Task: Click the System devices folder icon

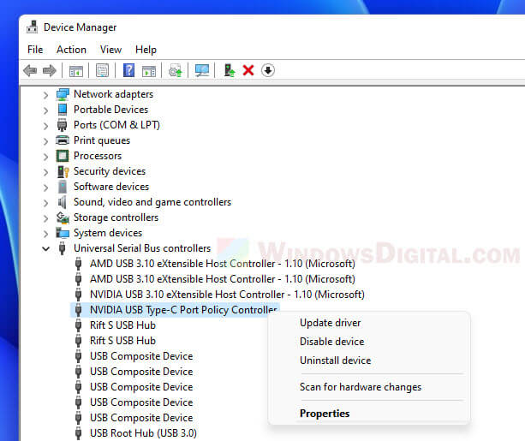Action: click(63, 233)
